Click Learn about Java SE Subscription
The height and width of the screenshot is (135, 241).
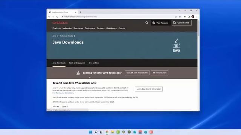(149, 89)
